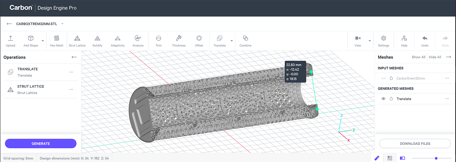Screen dimensions: 456x162
Task: Toggle the measure ruler tool in status bar
Action: tap(377, 158)
